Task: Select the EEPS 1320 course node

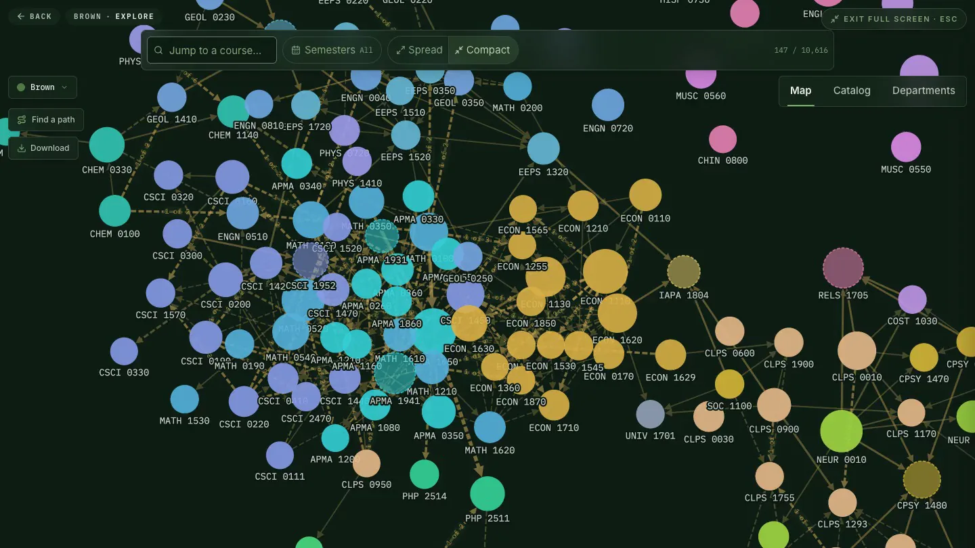Action: coord(544,149)
